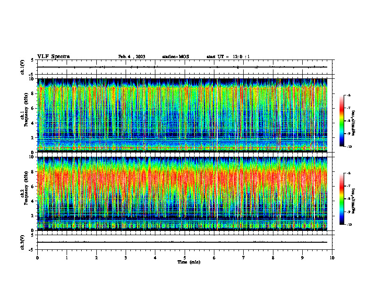Click time axis tick label "3"
This screenshot has height=289, width=374.
tap(126, 258)
